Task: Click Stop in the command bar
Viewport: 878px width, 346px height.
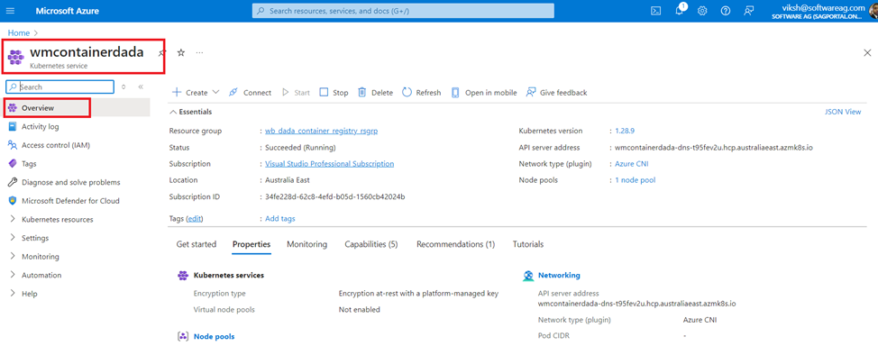Action: 334,93
